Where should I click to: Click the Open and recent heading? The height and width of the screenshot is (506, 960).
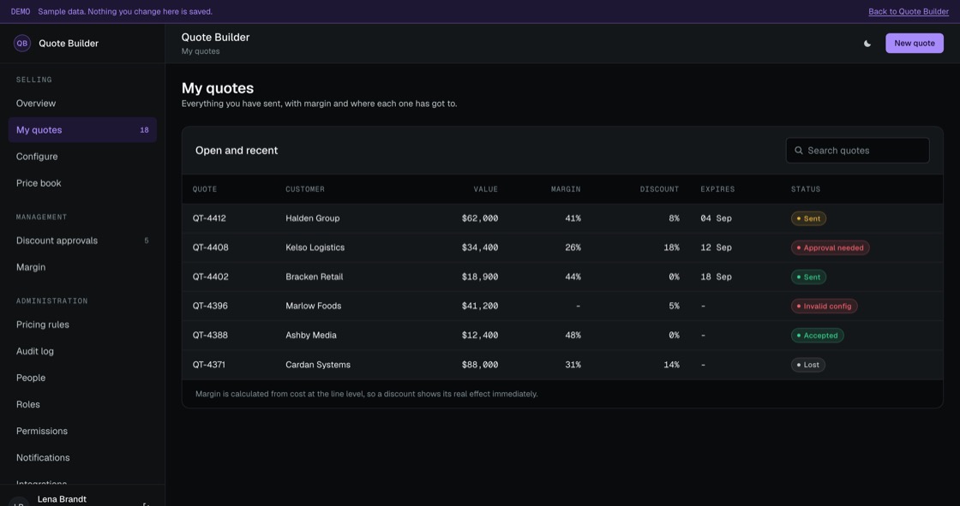point(237,151)
